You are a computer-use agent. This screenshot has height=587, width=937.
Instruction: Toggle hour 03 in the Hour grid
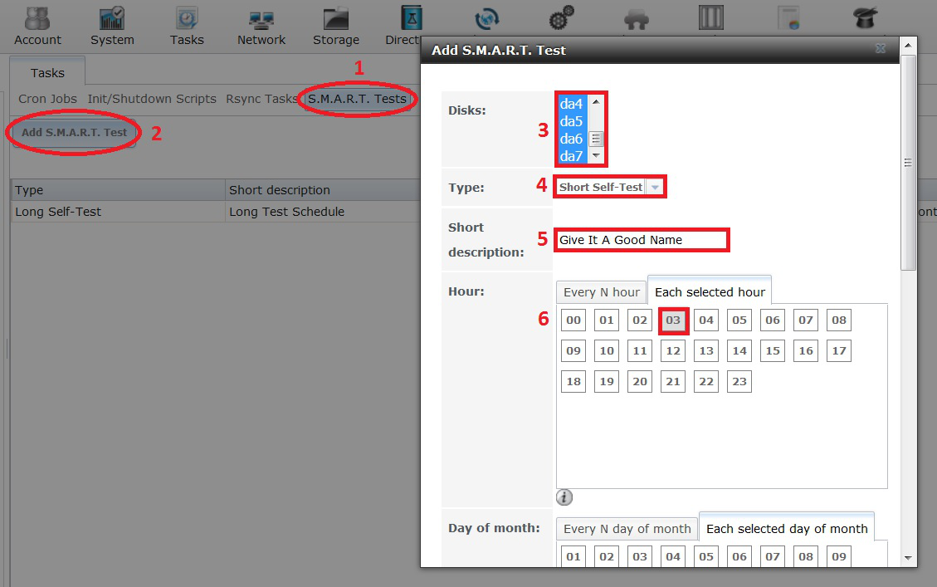click(673, 320)
